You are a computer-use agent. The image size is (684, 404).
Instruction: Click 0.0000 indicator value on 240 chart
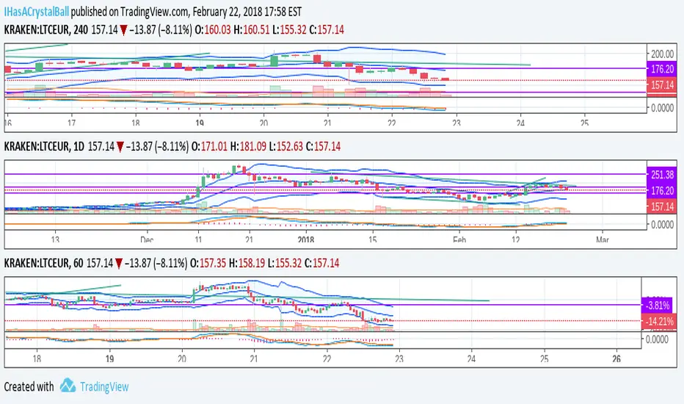[662, 107]
